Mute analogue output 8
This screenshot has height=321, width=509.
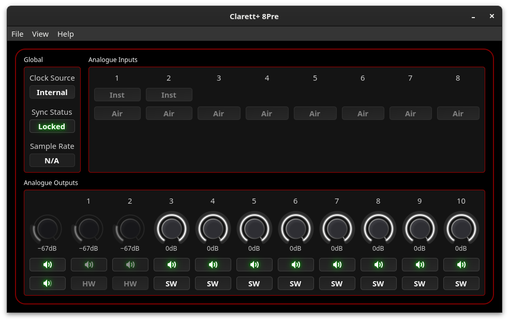pos(378,265)
